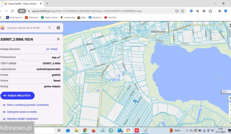Show hidden system tray icons chevron
The width and height of the screenshot is (231, 134).
coord(187,130)
